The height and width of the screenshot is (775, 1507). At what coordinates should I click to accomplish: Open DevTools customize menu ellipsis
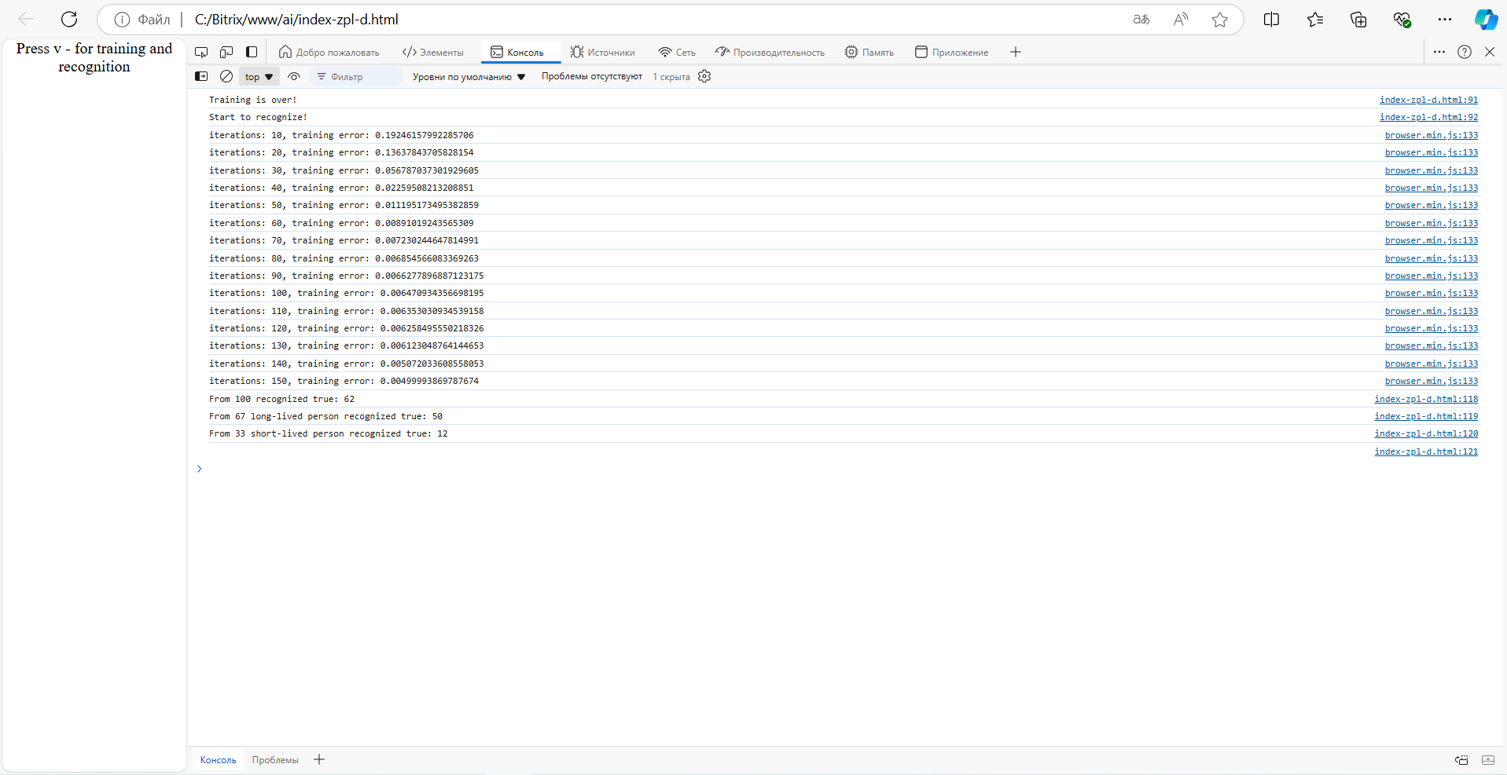(x=1439, y=52)
